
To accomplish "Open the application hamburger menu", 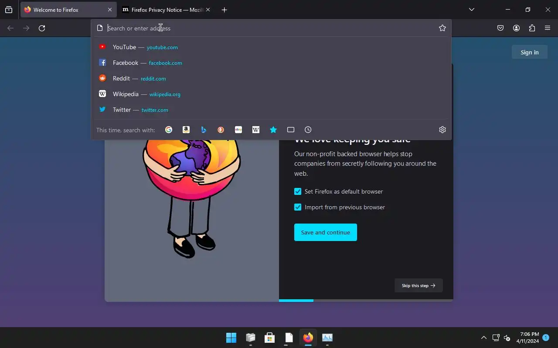I will (x=548, y=28).
